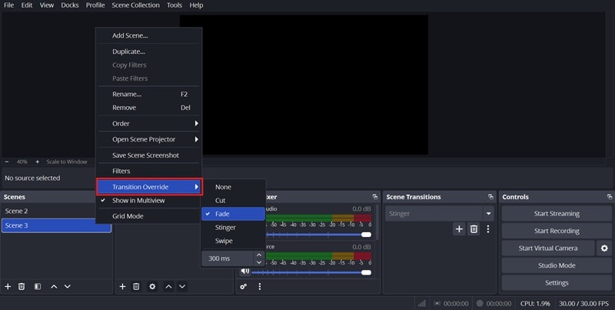615x310 pixels.
Task: Open Settings from Controls dock
Action: [x=557, y=283]
